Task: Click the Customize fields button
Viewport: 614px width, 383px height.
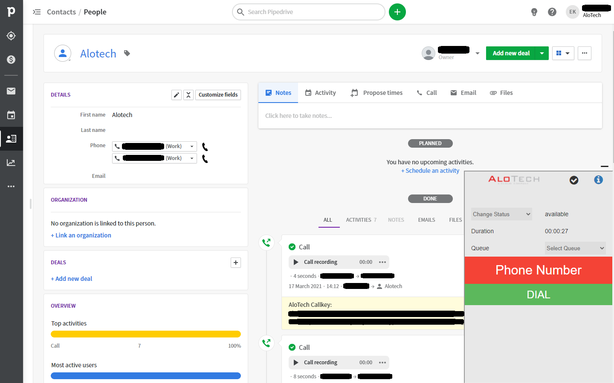Action: [218, 95]
